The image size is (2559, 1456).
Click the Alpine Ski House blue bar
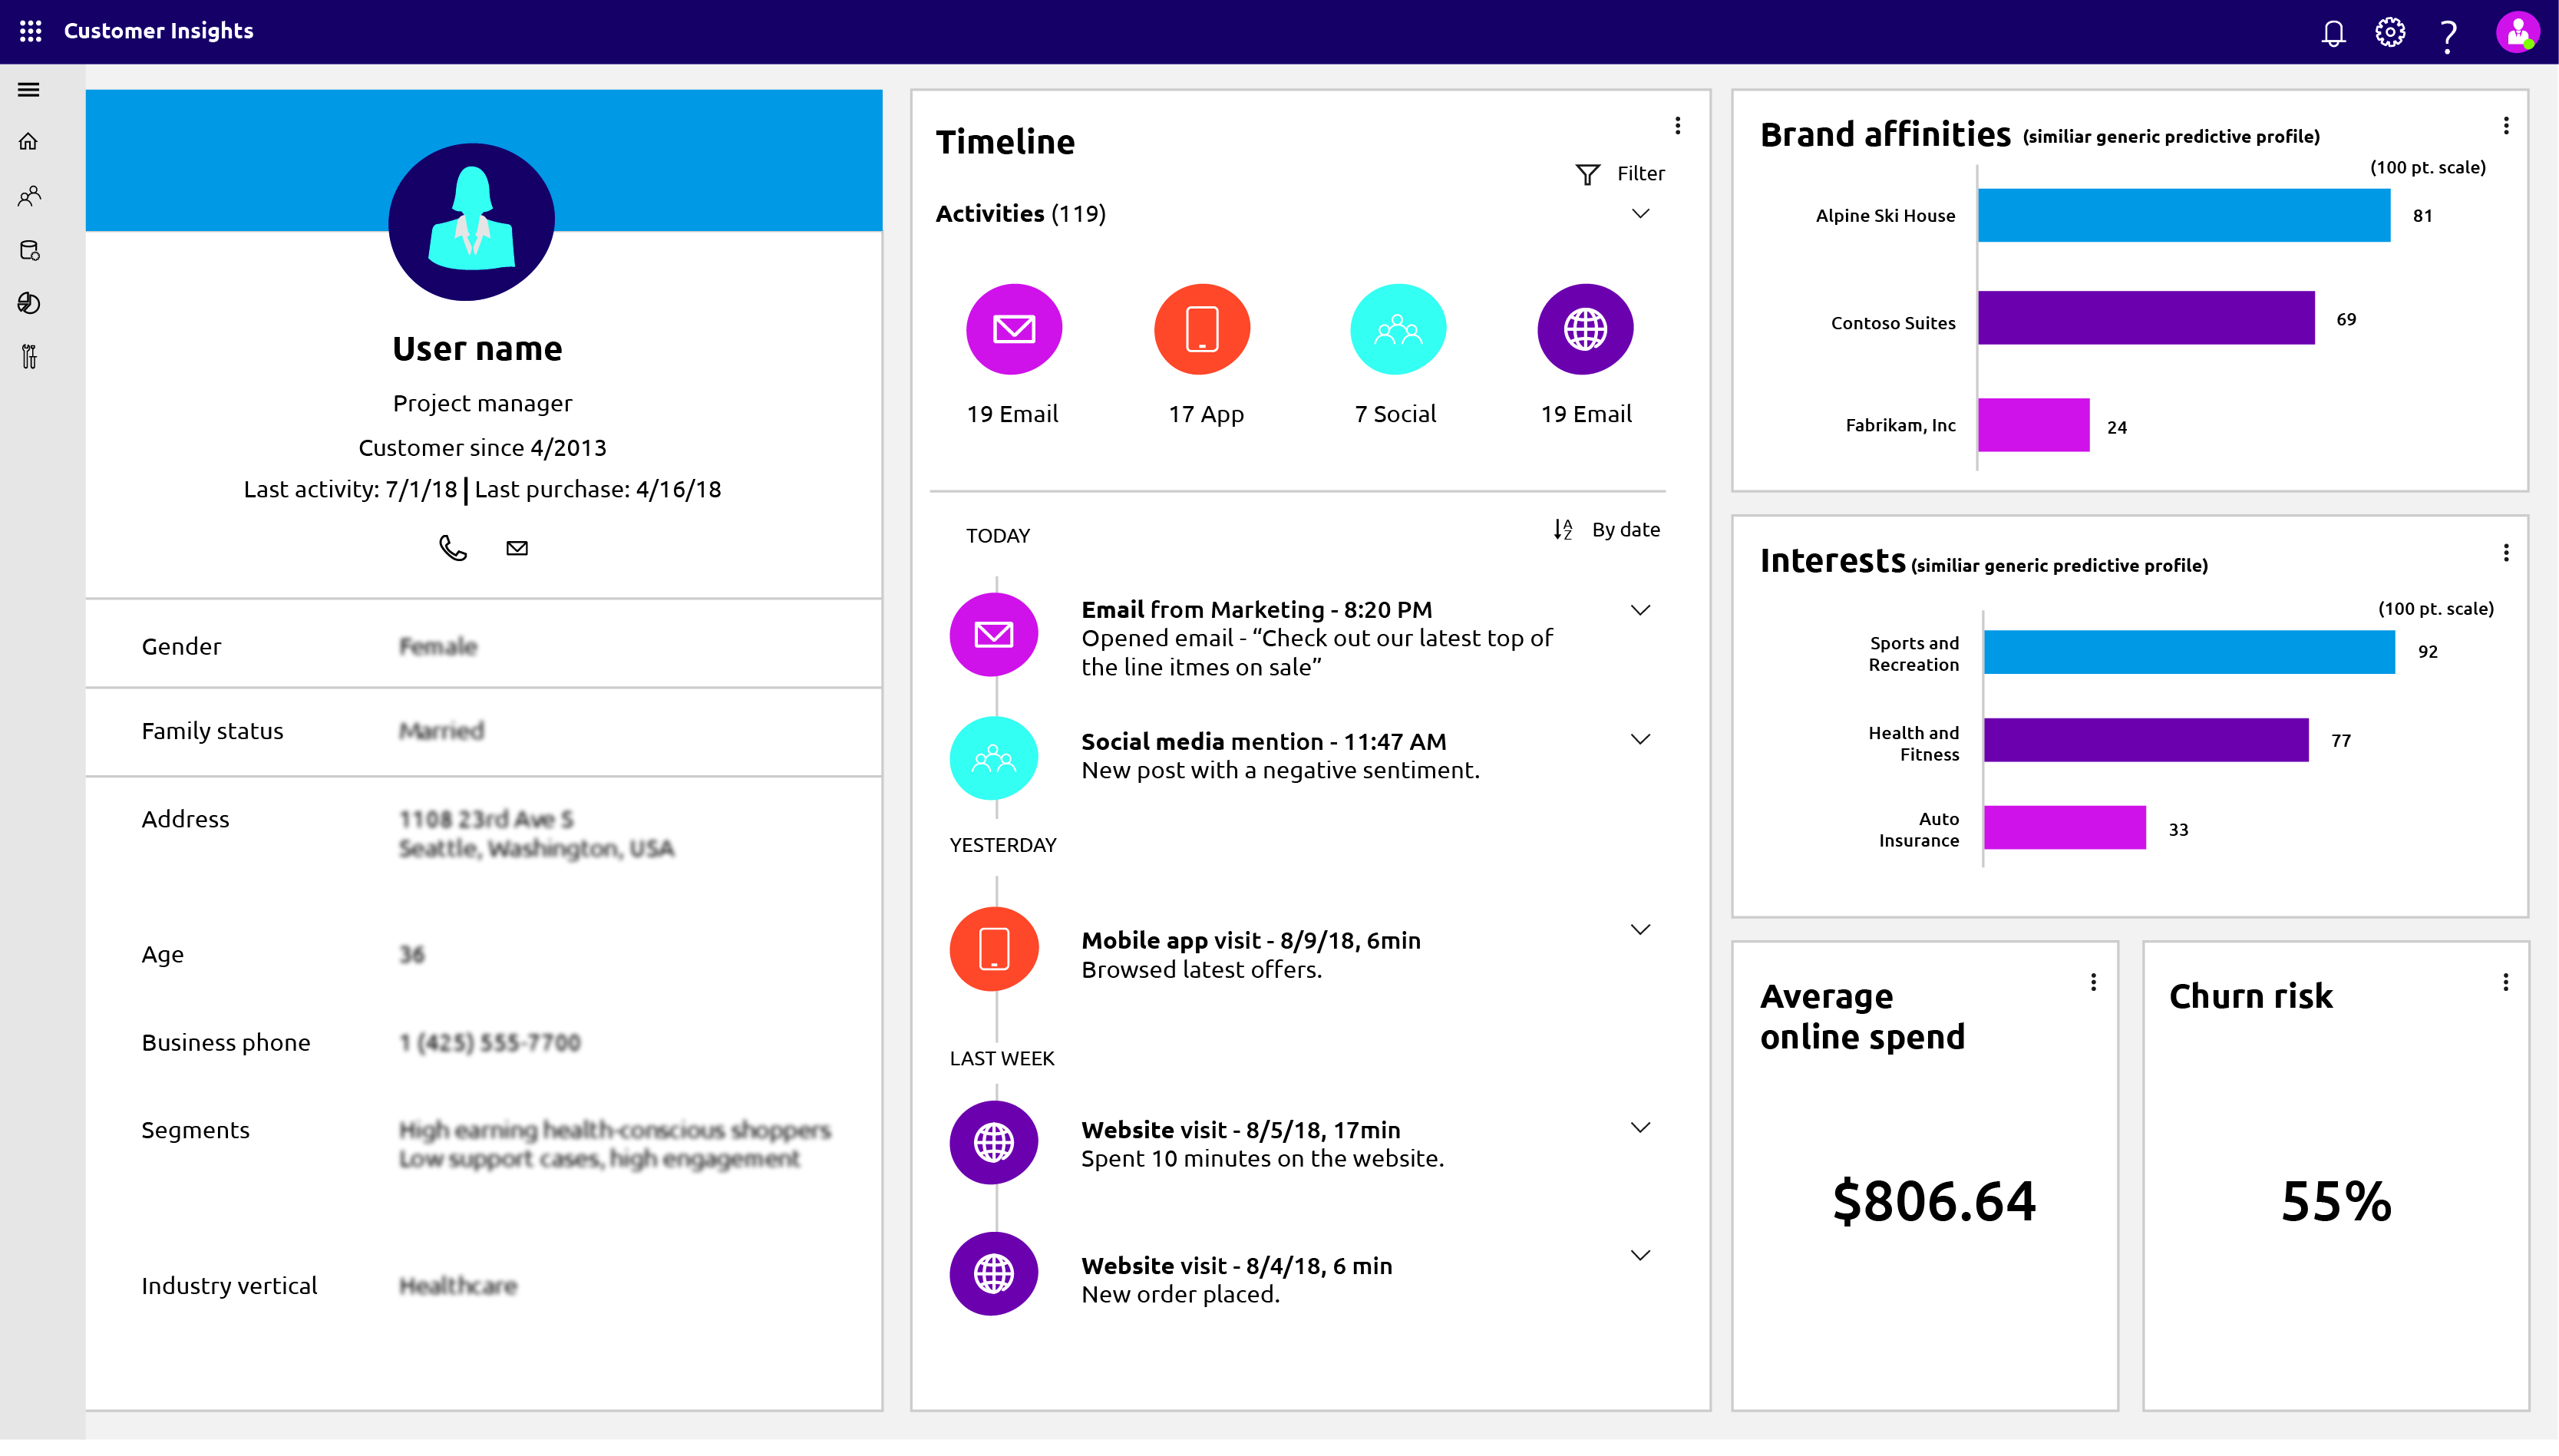click(2183, 215)
